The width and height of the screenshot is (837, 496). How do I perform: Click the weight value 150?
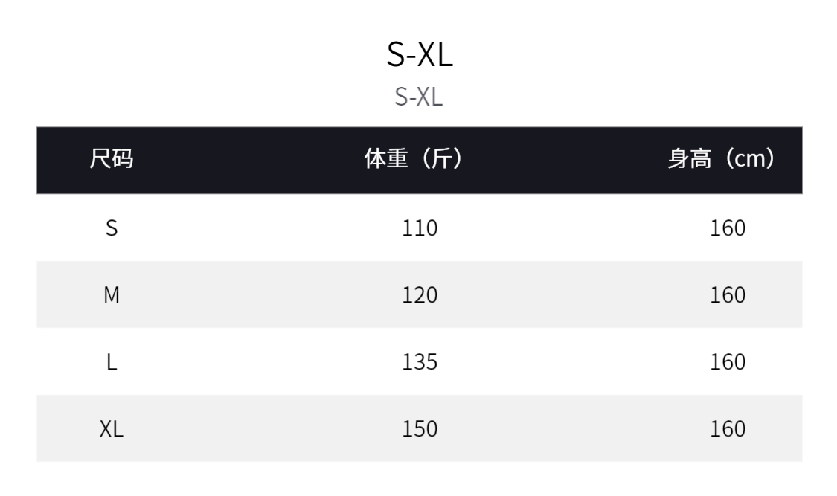pos(420,429)
